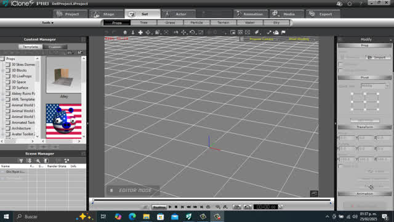Open the Export tab
The height and width of the screenshot is (222, 394).
323,14
